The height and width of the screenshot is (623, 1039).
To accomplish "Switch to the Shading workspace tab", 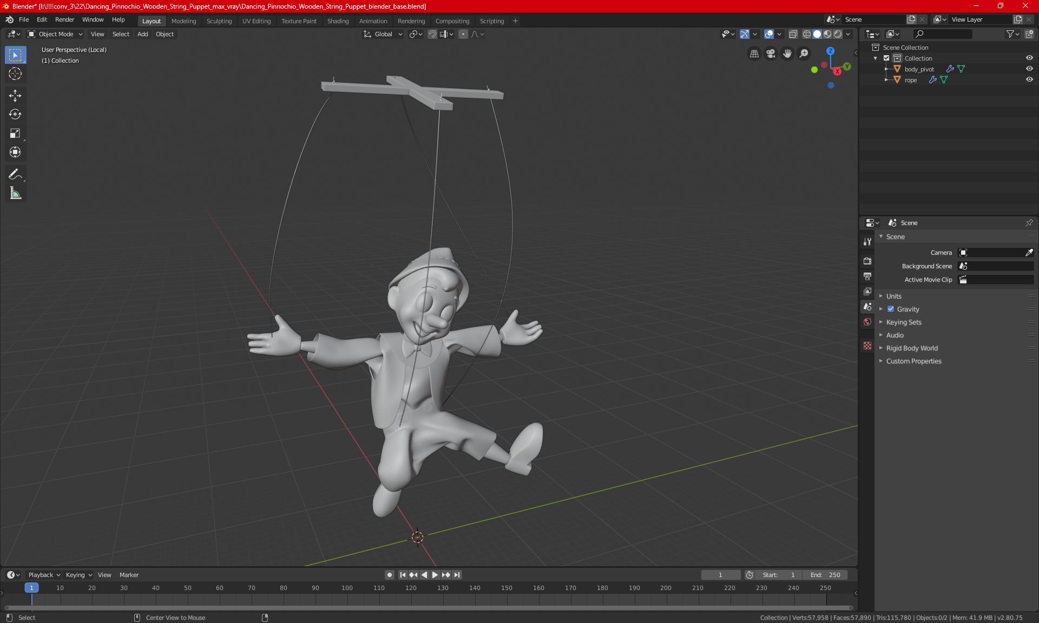I will pos(338,21).
